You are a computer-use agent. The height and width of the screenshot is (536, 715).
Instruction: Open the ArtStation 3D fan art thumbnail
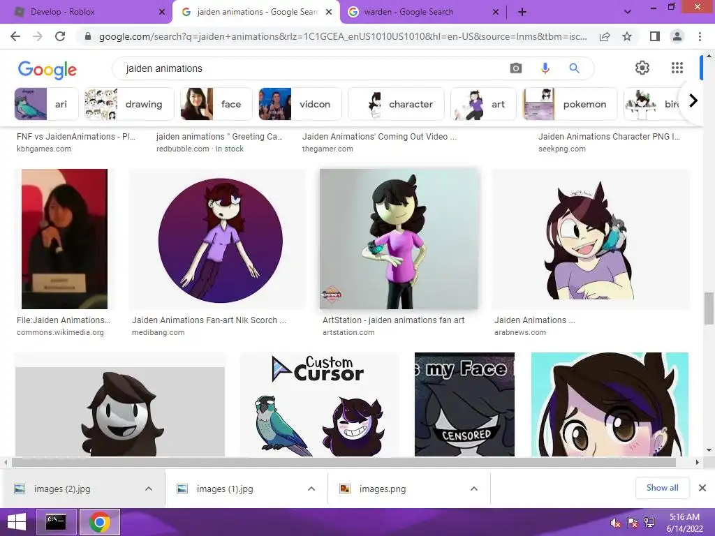coord(399,239)
